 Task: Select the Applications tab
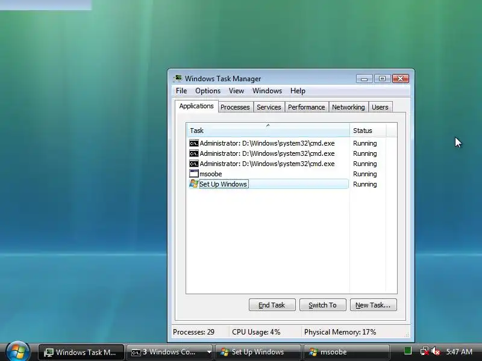click(x=196, y=106)
